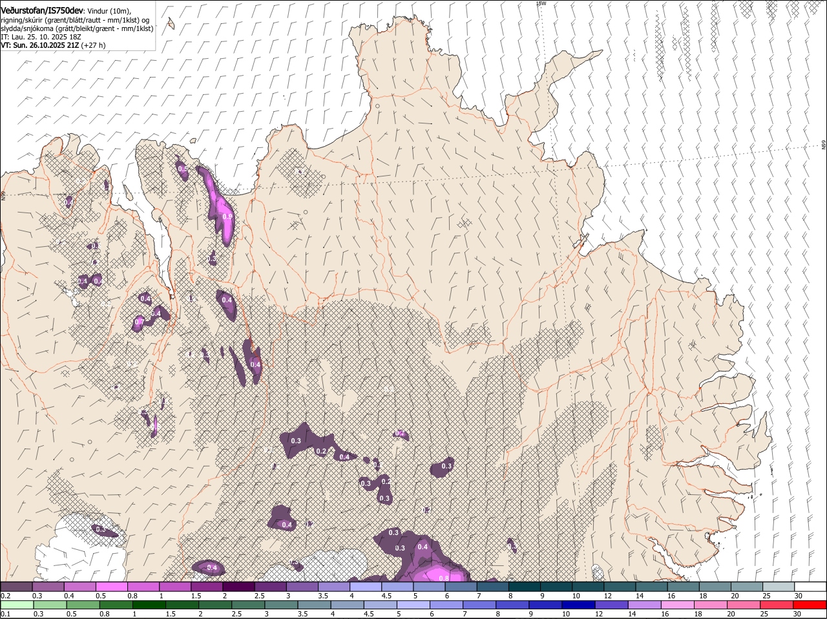
Task: Click the 0.7 snowfall value on the map
Action: pos(139,322)
